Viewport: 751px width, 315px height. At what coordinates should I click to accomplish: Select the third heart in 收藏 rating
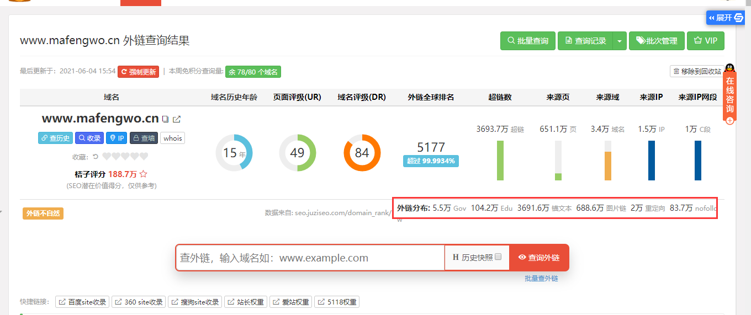point(125,157)
